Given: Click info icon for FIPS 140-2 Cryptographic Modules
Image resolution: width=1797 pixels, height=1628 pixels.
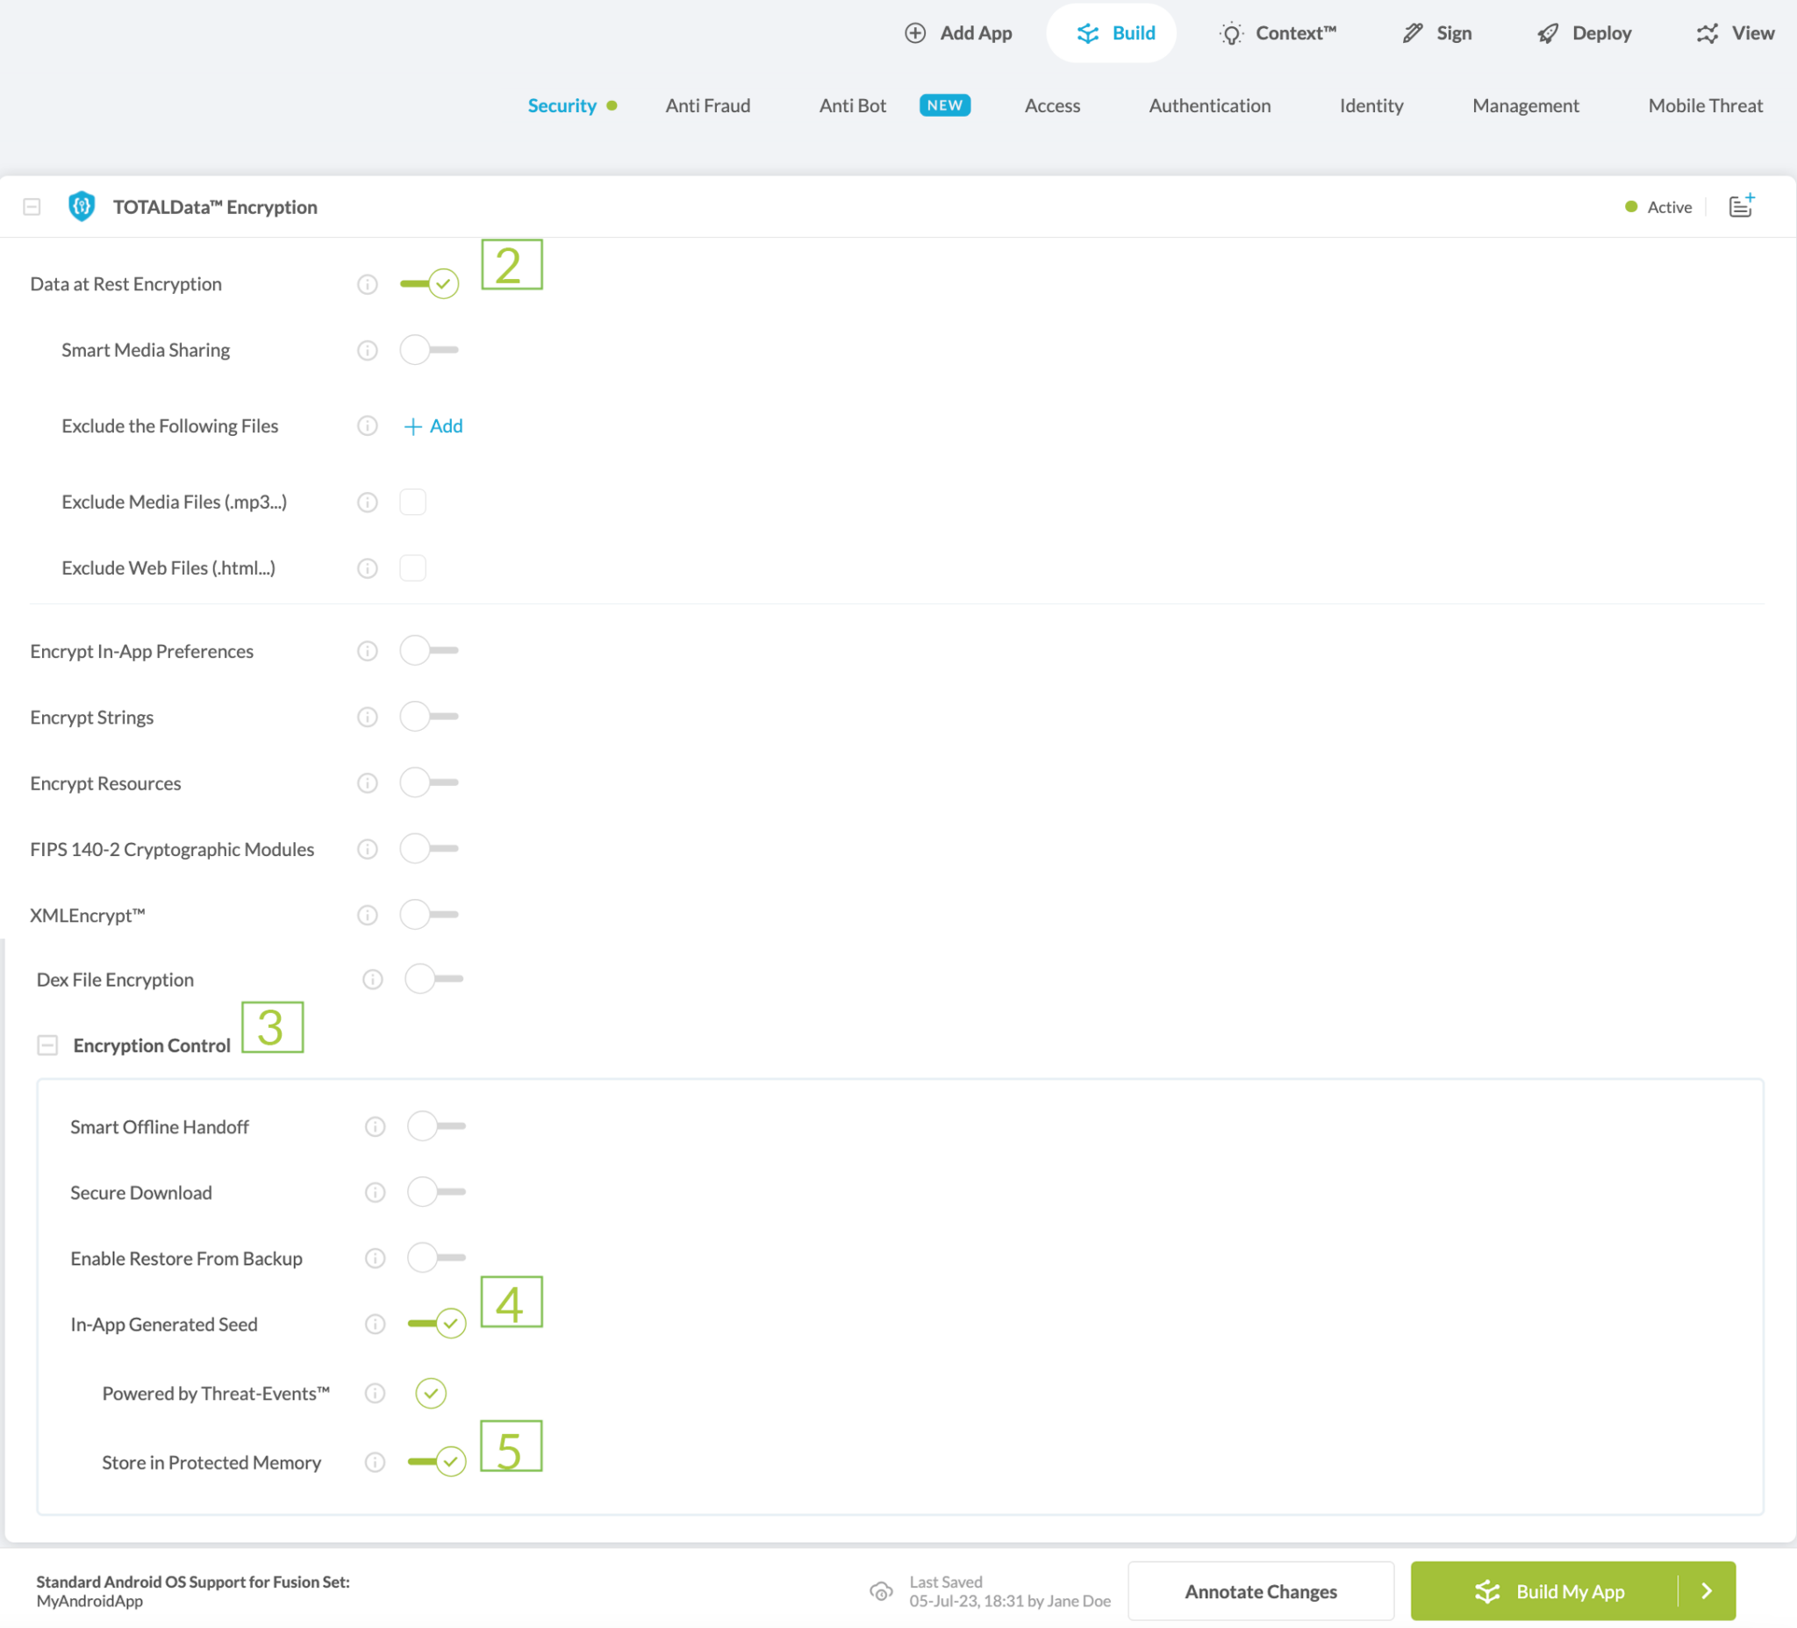Looking at the screenshot, I should pyautogui.click(x=368, y=849).
